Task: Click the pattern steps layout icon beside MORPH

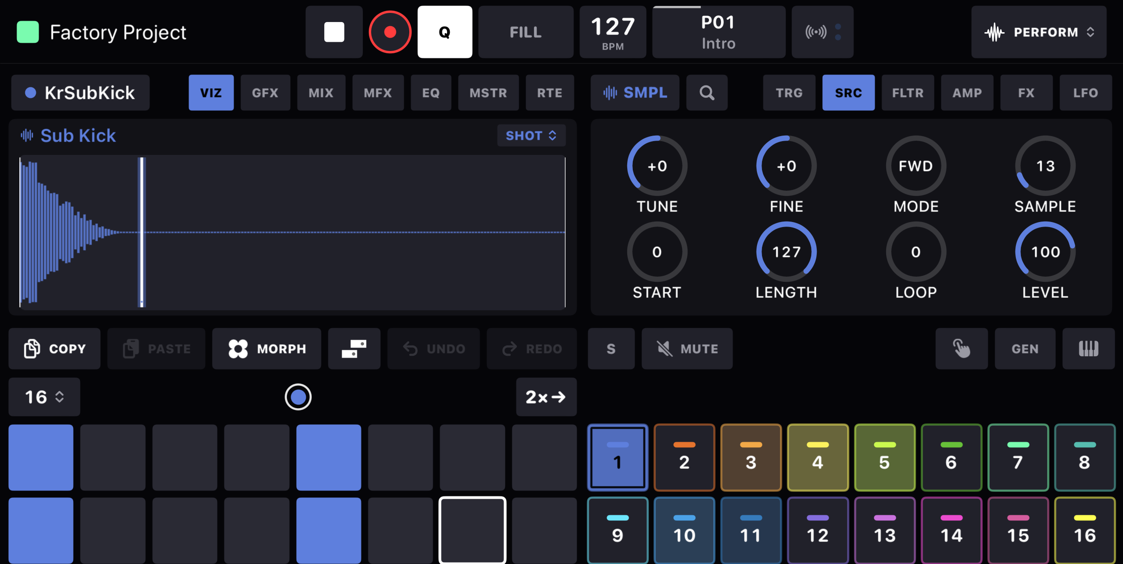Action: [x=354, y=349]
